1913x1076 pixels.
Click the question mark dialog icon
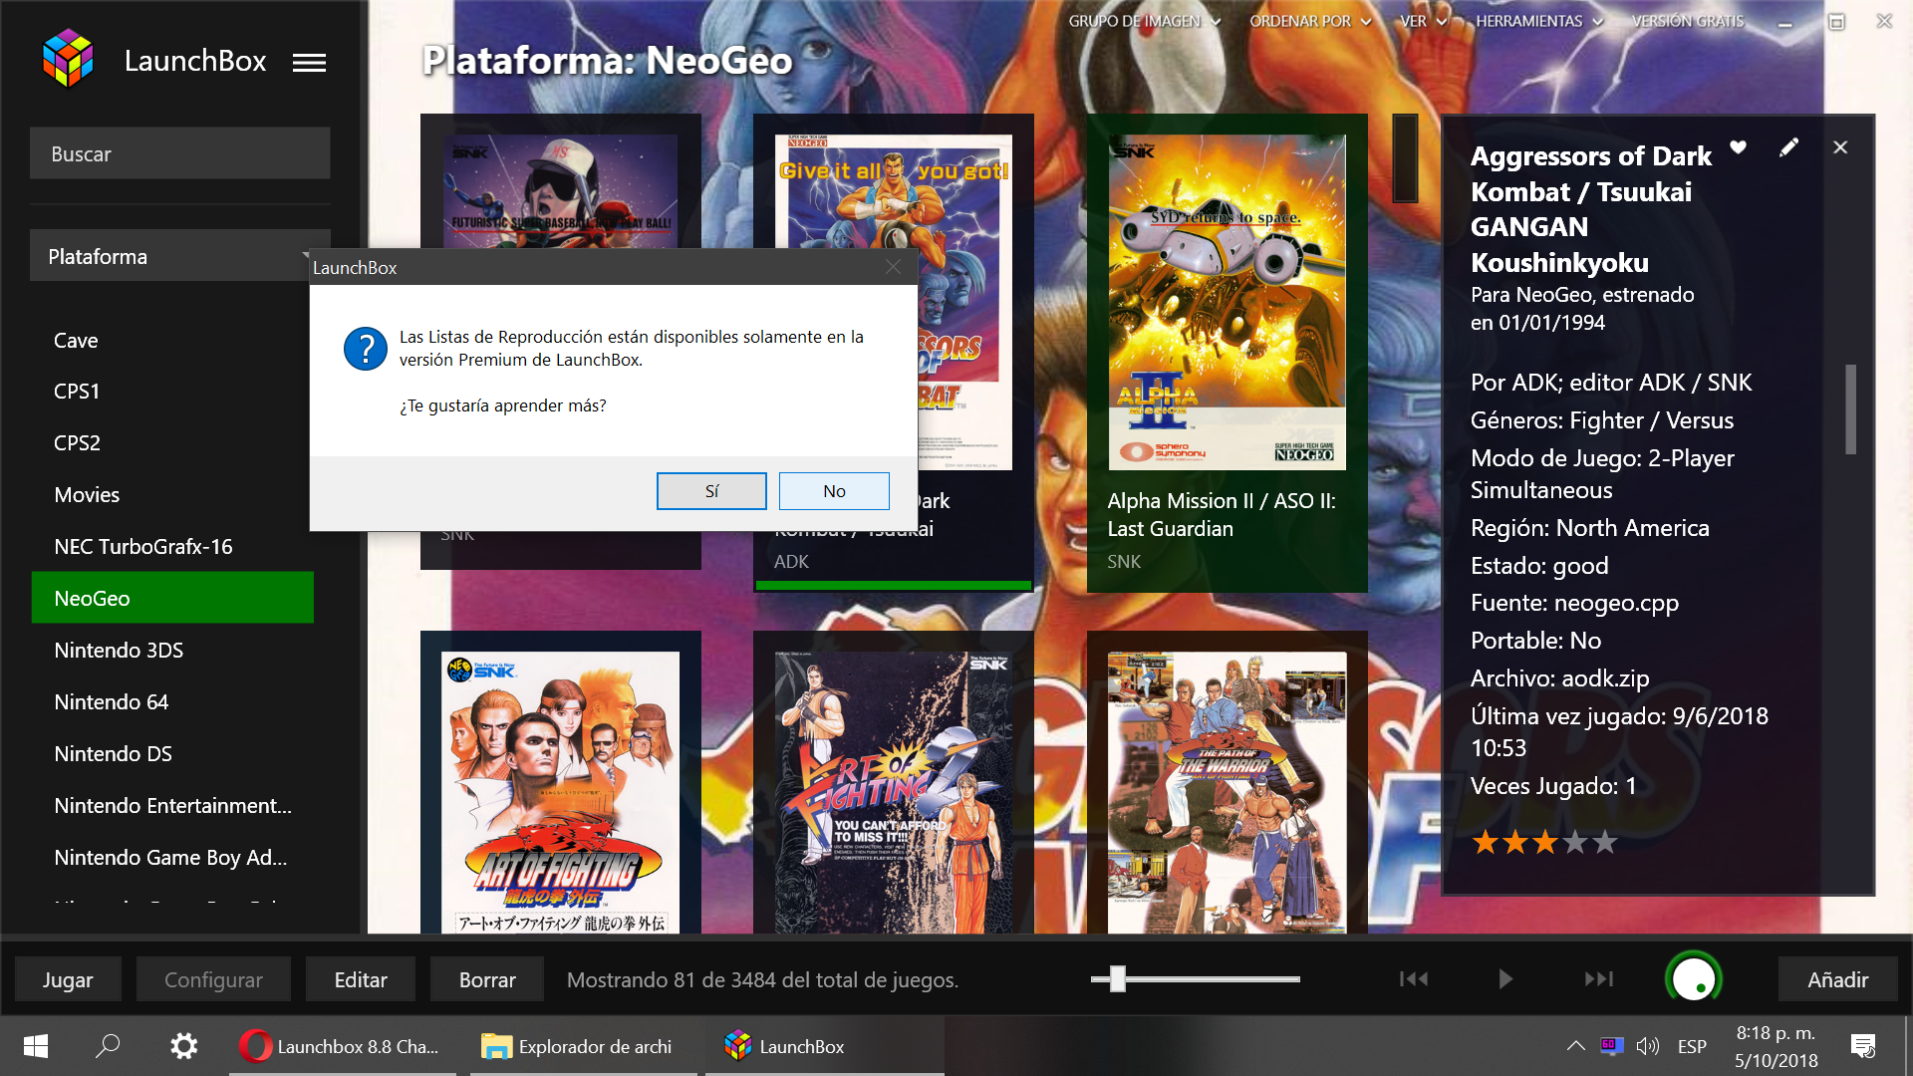click(x=366, y=349)
